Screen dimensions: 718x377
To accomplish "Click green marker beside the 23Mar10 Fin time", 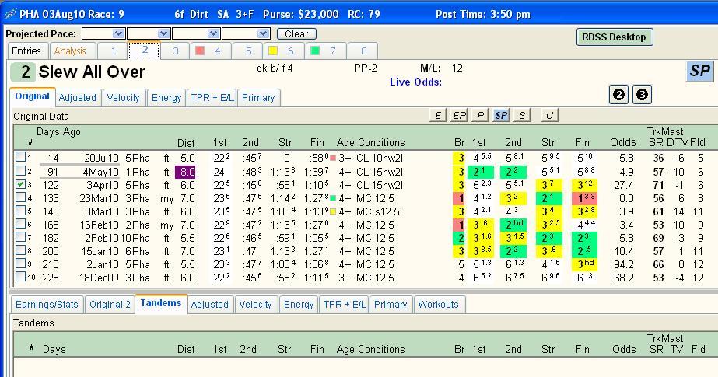I will click(x=333, y=198).
